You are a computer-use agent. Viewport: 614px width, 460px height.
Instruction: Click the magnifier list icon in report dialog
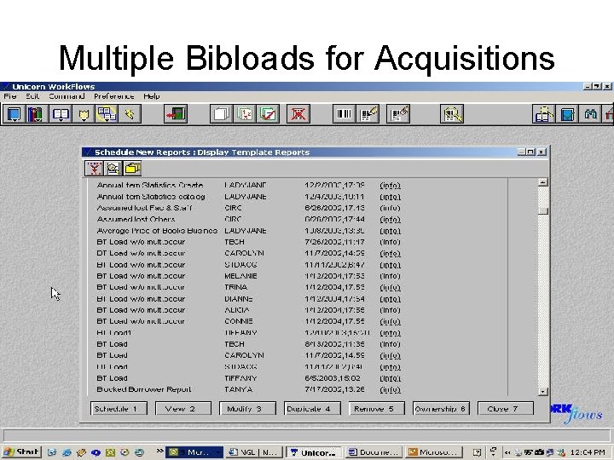[x=113, y=168]
